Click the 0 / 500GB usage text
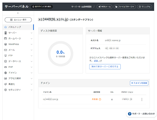Viewport: 157px width, 120px height. pos(61,56)
